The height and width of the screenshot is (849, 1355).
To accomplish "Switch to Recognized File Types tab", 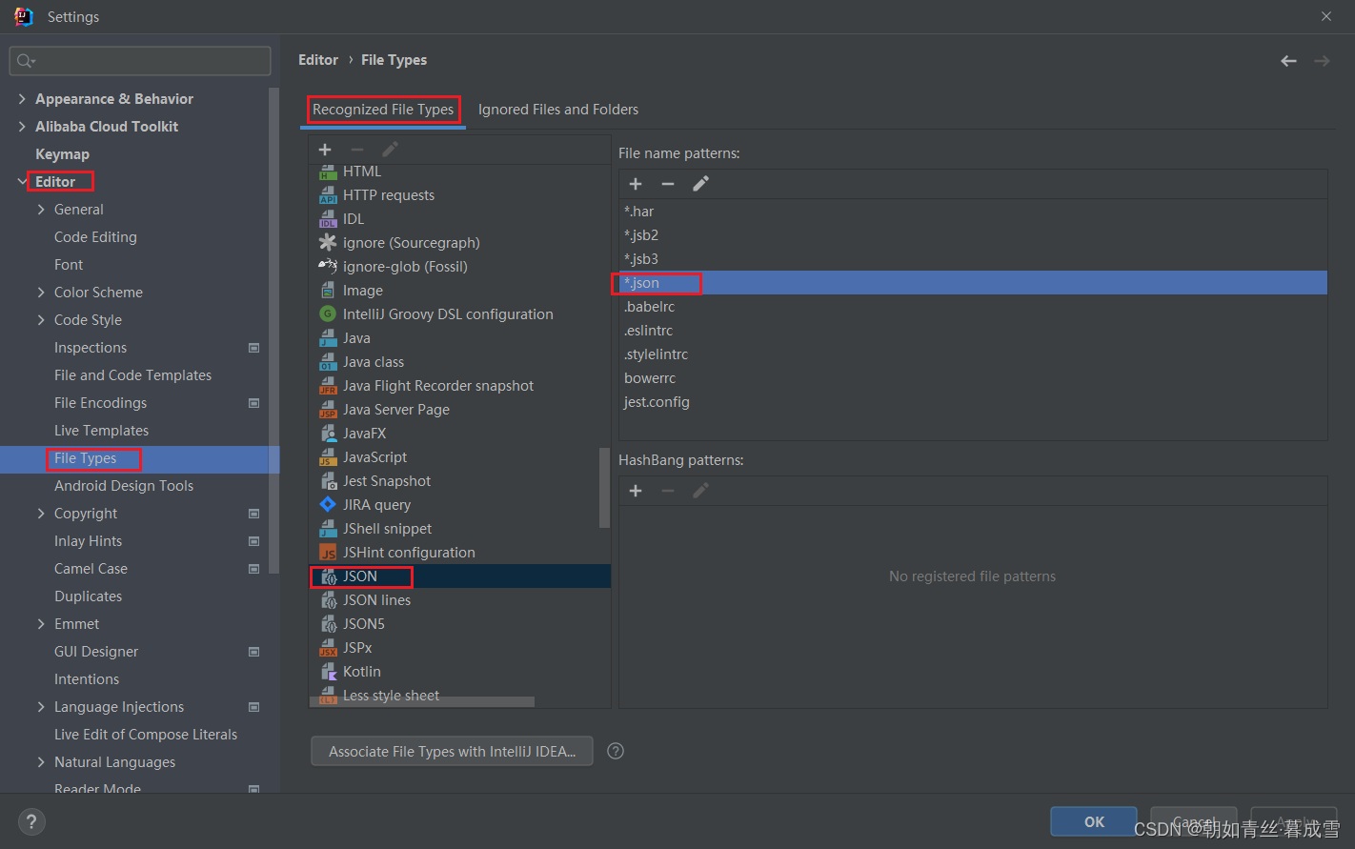I will 383,110.
